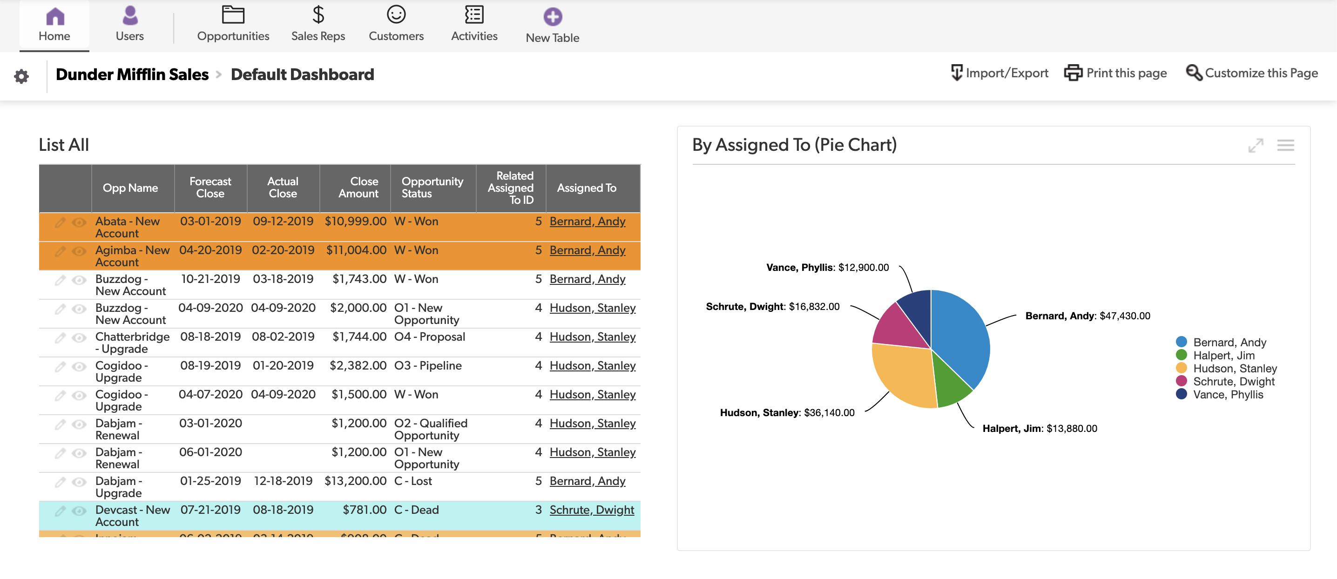1337x579 pixels.
Task: View the Cogidoo $2,382.00 record
Action: [x=79, y=366]
